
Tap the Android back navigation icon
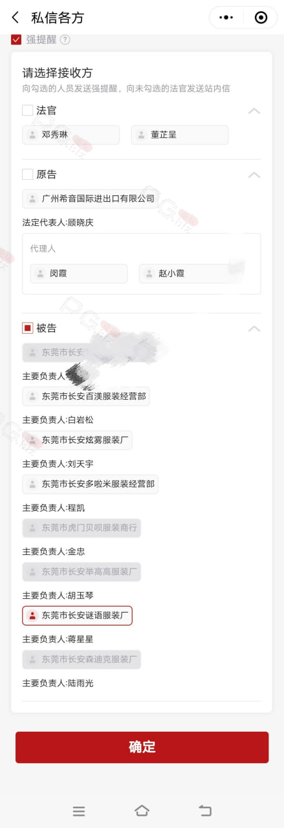coord(205,811)
